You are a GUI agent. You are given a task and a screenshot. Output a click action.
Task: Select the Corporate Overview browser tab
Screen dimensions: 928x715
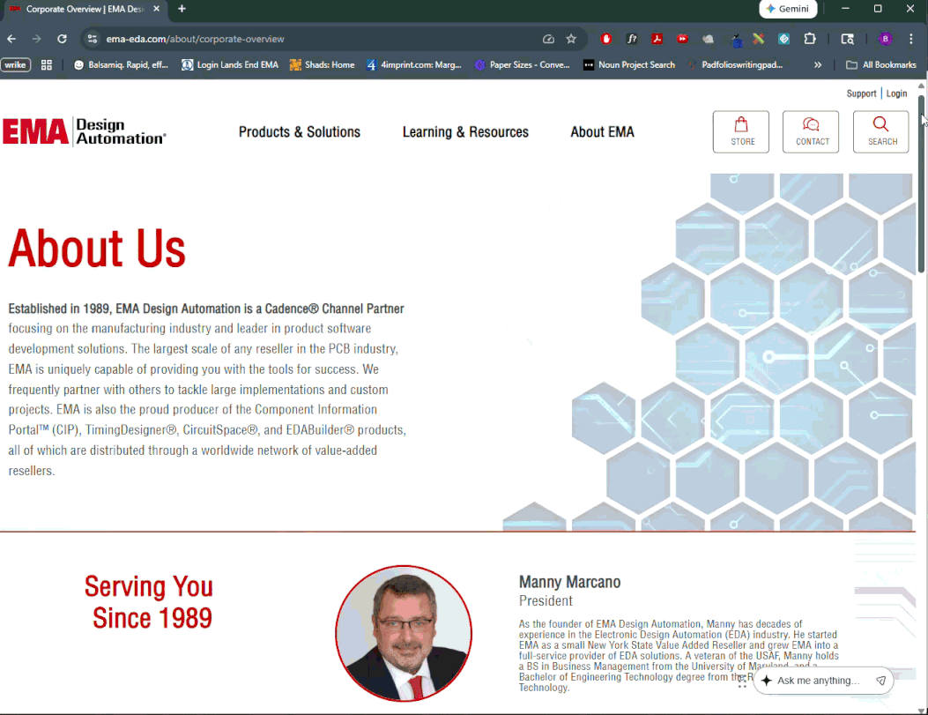tap(85, 10)
